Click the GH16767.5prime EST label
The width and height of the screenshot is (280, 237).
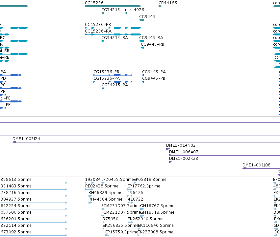pyautogui.click(x=157, y=206)
